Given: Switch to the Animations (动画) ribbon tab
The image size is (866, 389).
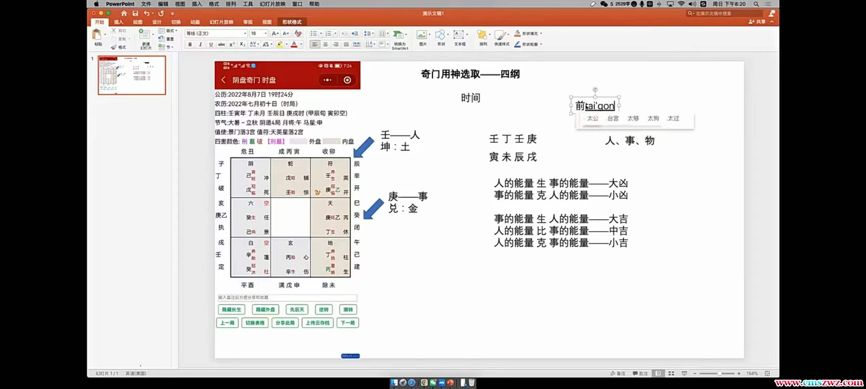Looking at the screenshot, I should tap(195, 22).
